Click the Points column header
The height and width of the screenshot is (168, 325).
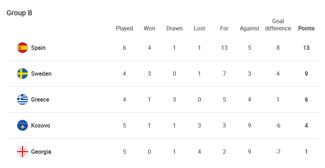click(x=306, y=28)
